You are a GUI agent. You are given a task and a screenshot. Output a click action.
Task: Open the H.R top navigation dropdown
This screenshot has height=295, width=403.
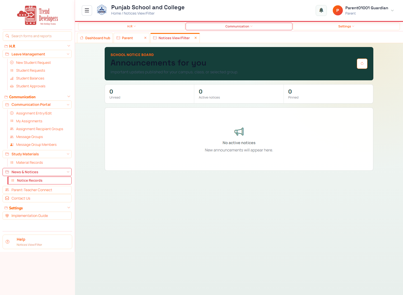coord(132,26)
